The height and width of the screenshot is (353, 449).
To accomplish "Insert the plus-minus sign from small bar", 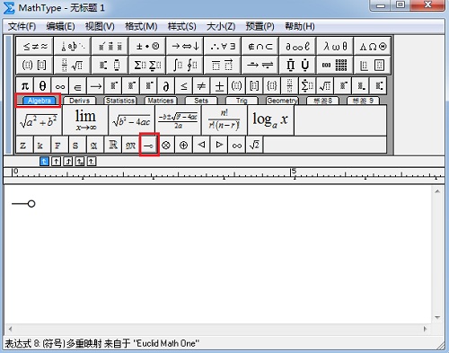I will [x=219, y=86].
